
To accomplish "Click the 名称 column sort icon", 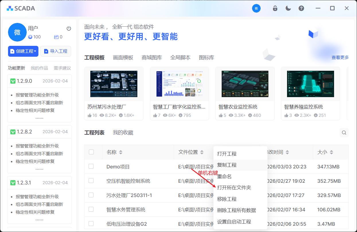I will click(x=121, y=152).
